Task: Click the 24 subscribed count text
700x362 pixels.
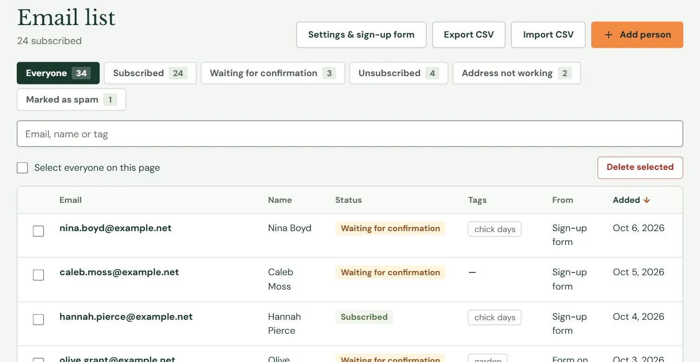Action: (49, 41)
